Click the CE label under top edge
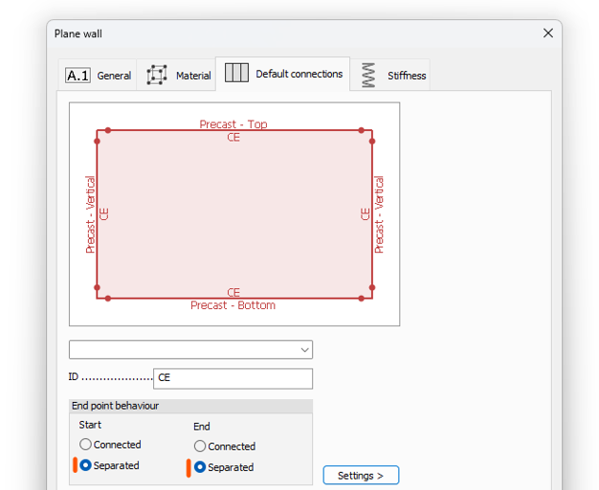 click(x=233, y=137)
